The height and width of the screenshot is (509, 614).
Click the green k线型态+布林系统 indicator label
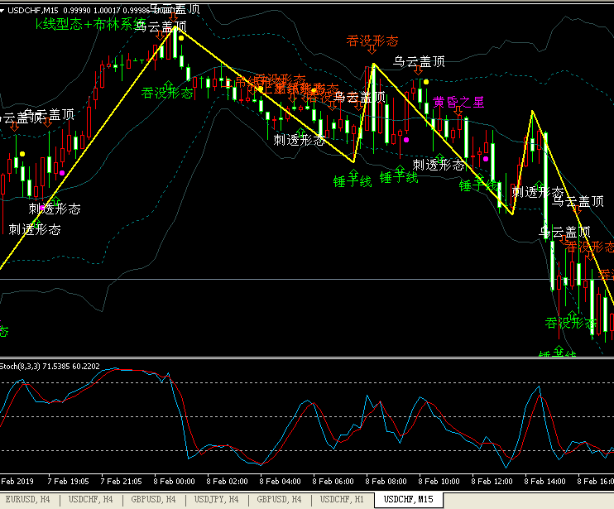tap(91, 24)
